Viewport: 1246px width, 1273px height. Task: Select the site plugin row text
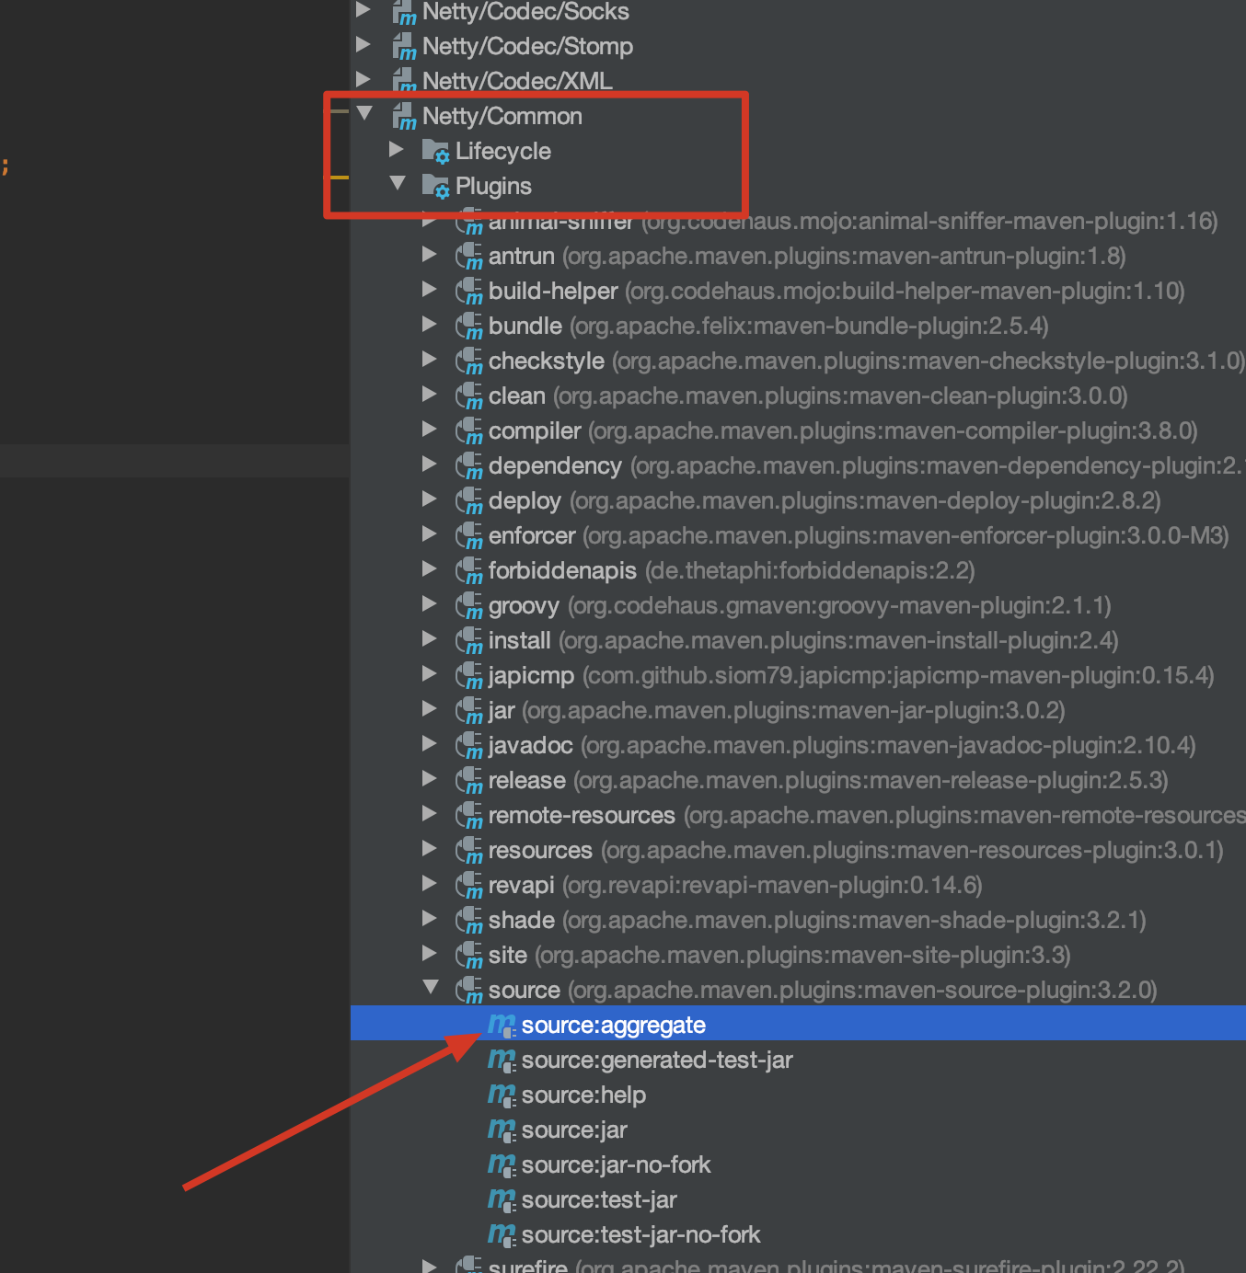(x=779, y=955)
